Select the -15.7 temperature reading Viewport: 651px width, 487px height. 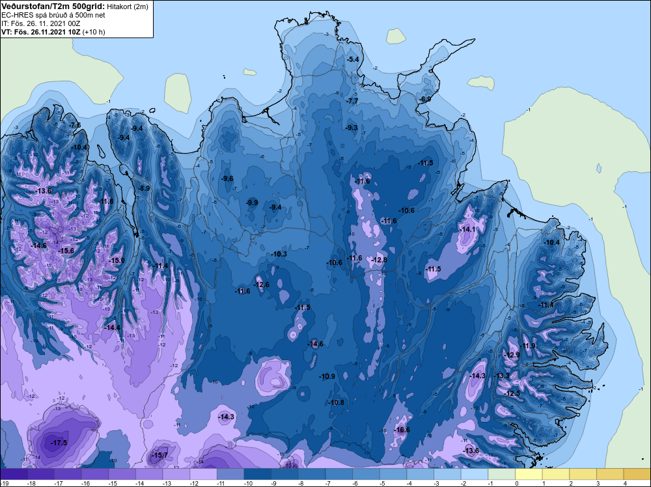pyautogui.click(x=160, y=456)
